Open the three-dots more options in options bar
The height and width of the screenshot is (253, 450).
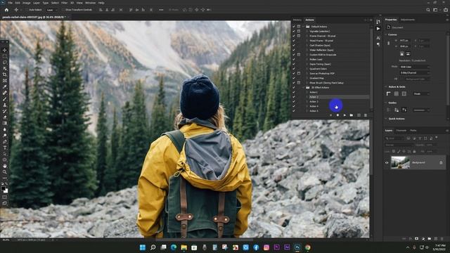coord(161,10)
